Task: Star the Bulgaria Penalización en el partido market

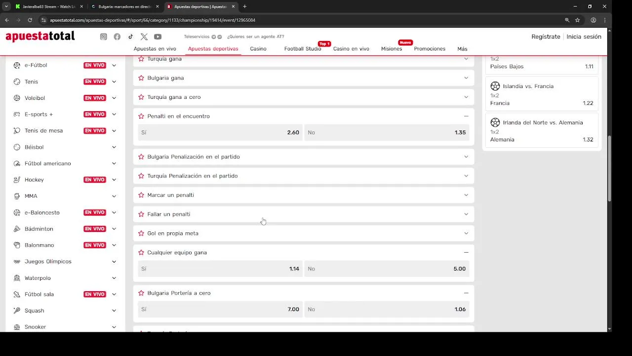Action: pos(141,157)
